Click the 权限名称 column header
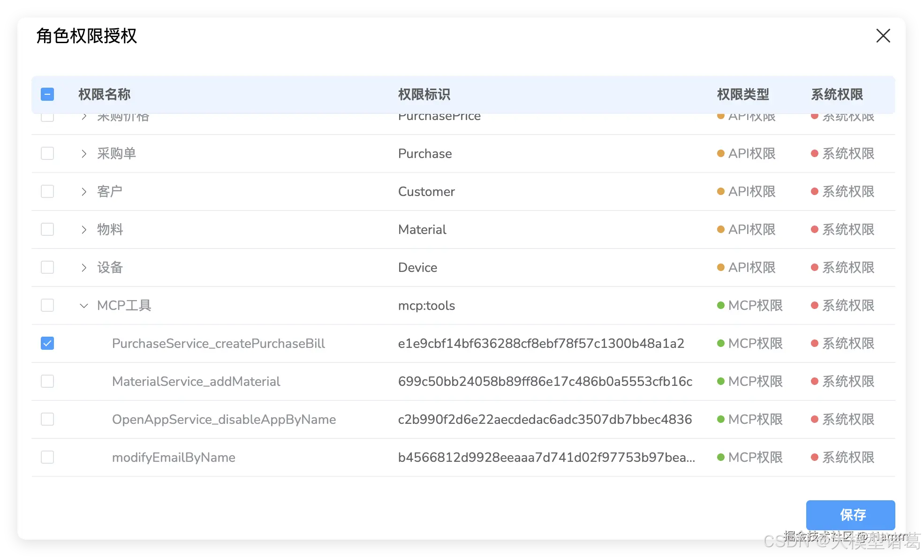 104,94
